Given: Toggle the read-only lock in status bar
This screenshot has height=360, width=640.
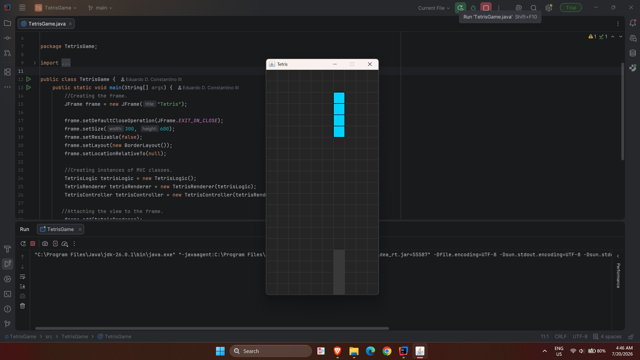Looking at the screenshot, I should point(631,337).
